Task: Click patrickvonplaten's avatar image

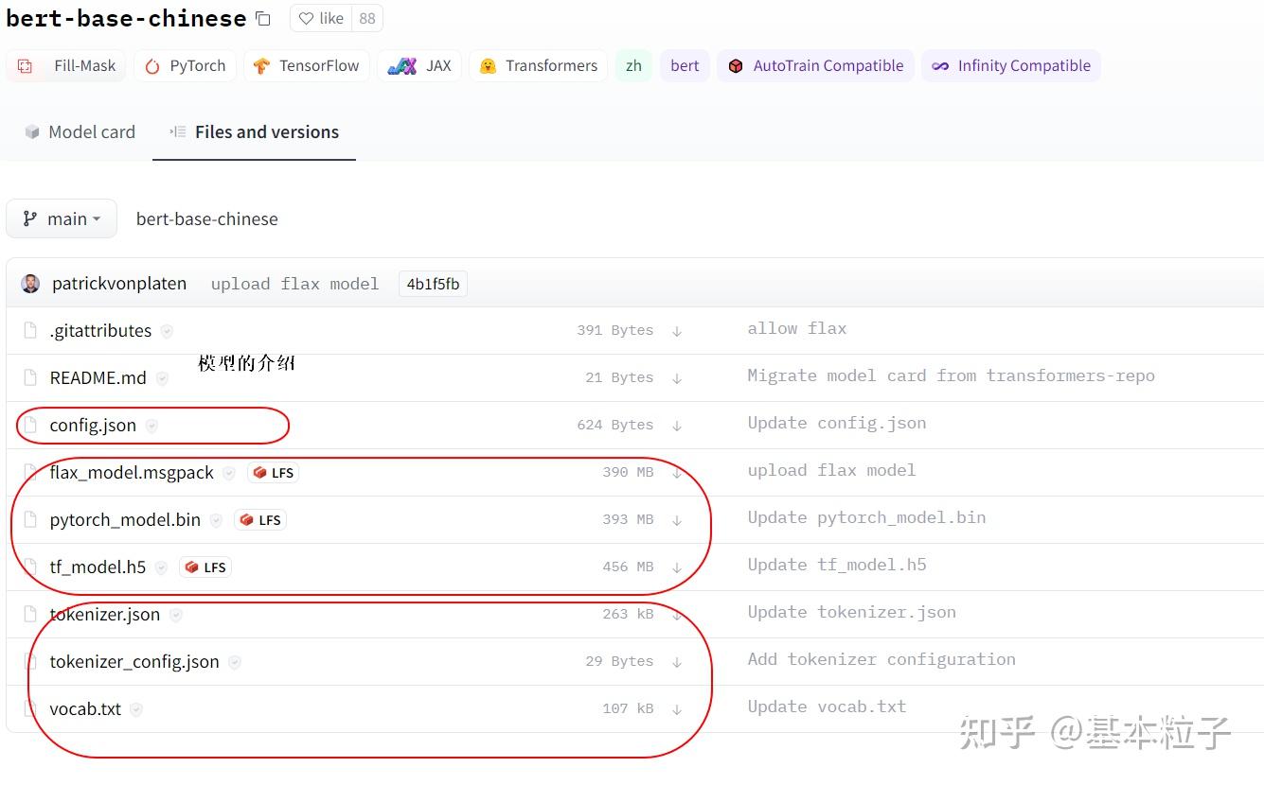Action: [x=29, y=283]
